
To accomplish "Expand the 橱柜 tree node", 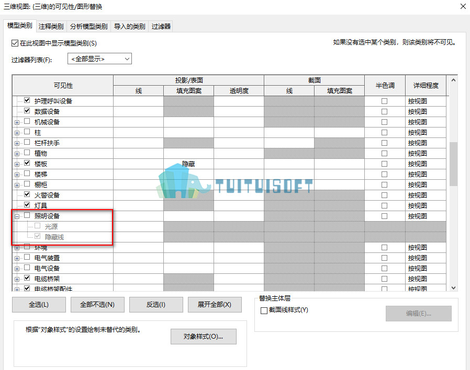I will click(17, 186).
